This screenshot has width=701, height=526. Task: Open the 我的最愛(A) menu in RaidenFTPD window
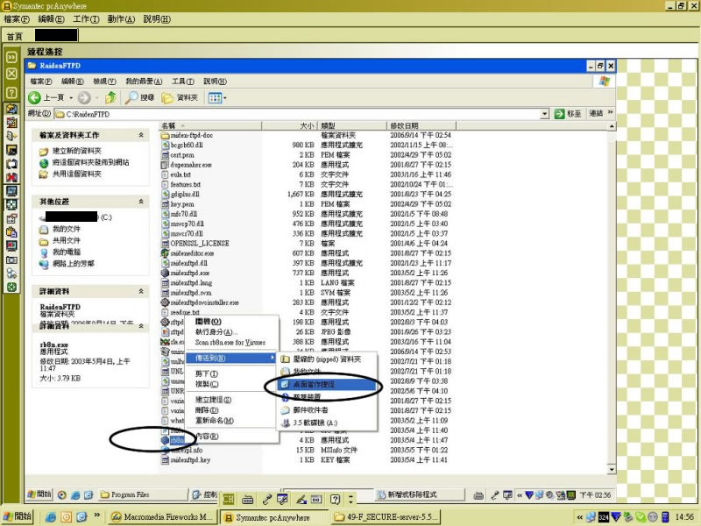coord(144,82)
